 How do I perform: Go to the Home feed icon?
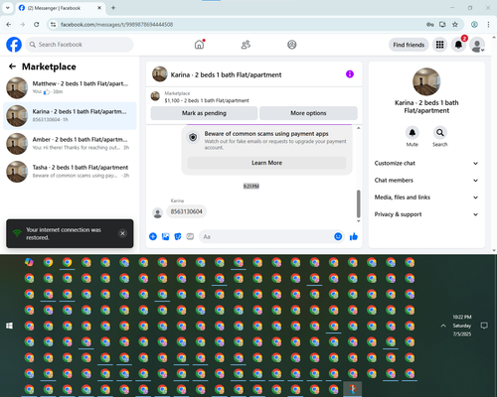click(x=199, y=45)
